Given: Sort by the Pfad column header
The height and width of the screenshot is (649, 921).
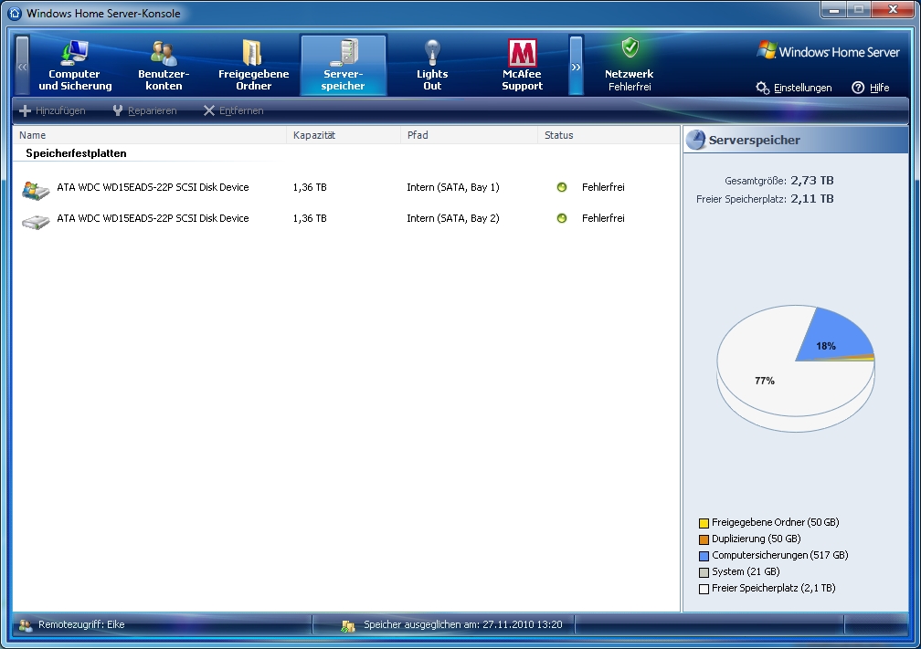Looking at the screenshot, I should click(470, 135).
